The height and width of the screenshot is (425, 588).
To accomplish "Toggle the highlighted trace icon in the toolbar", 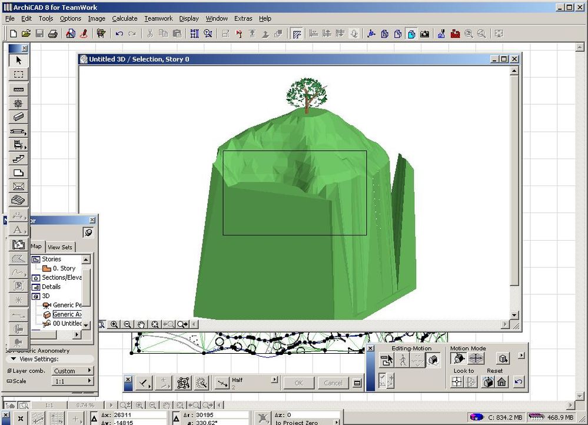I will [297, 34].
